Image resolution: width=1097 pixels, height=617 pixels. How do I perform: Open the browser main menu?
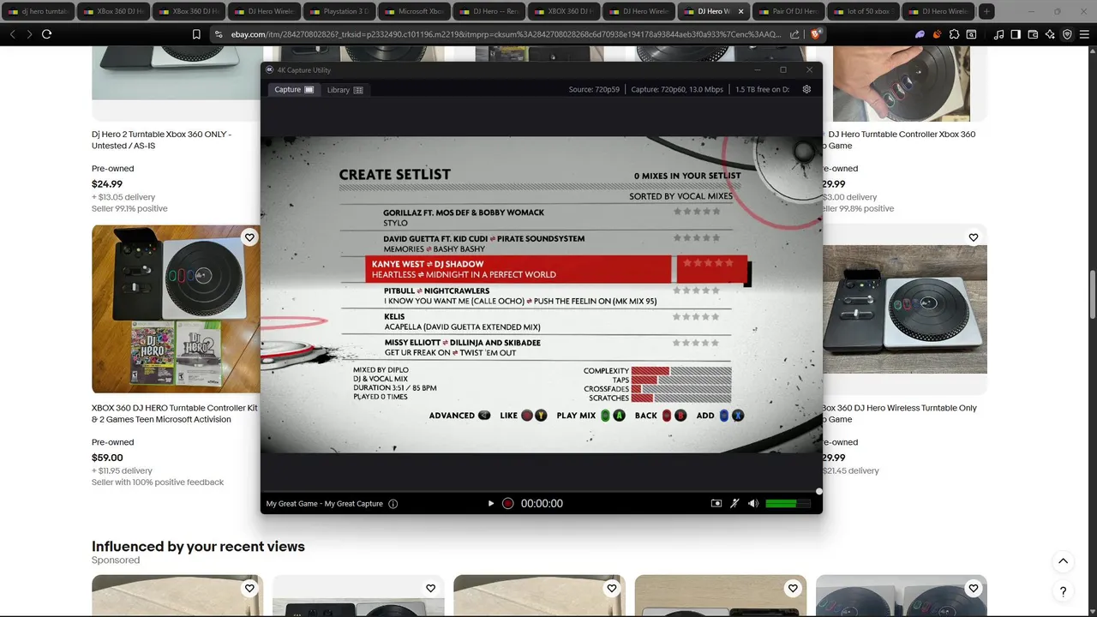(1084, 34)
